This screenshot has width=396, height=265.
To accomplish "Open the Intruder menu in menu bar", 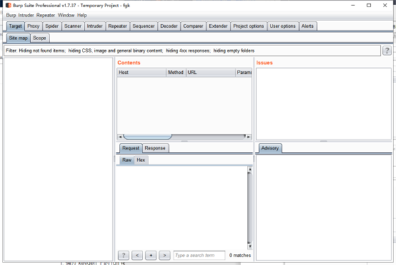I will click(x=26, y=15).
